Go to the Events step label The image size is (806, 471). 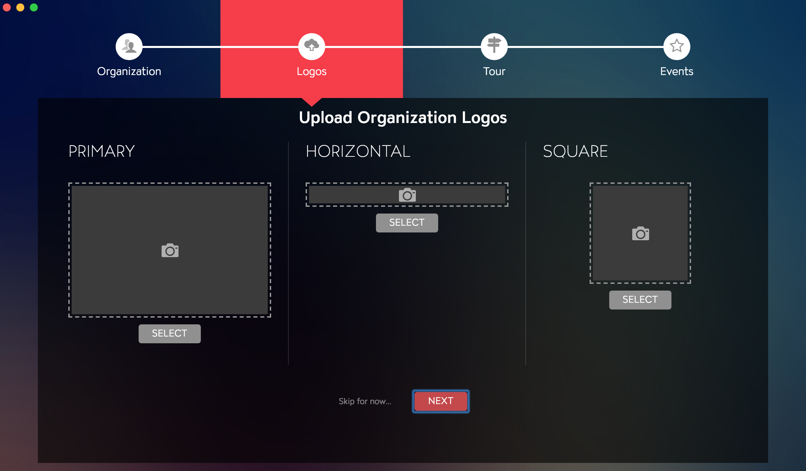tap(677, 71)
